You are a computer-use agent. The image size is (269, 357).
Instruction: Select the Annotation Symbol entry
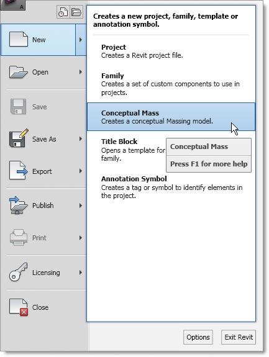pyautogui.click(x=171, y=187)
